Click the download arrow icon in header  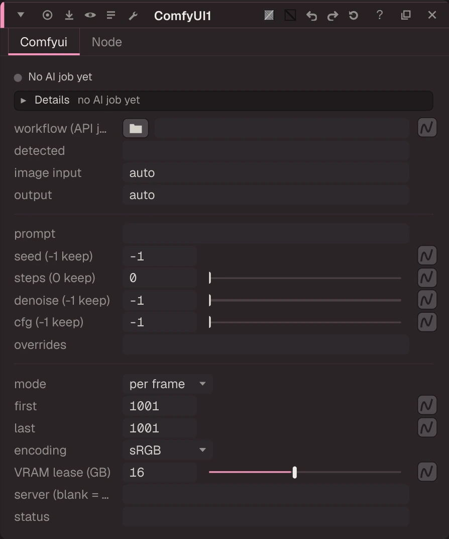click(69, 15)
